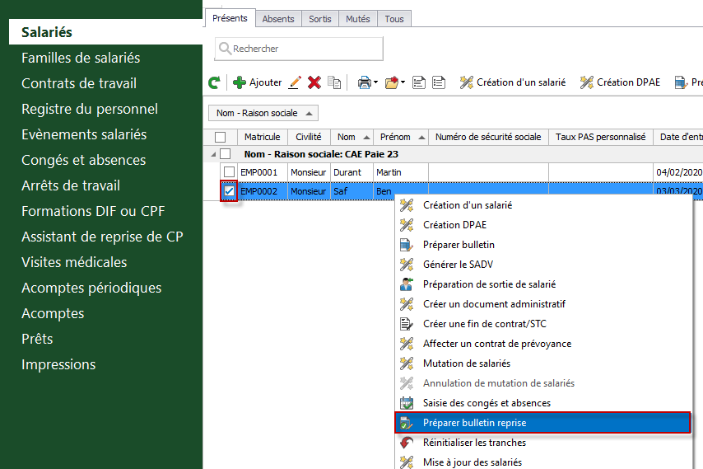703x469 pixels.
Task: Click the Rechercher search field
Action: (299, 49)
